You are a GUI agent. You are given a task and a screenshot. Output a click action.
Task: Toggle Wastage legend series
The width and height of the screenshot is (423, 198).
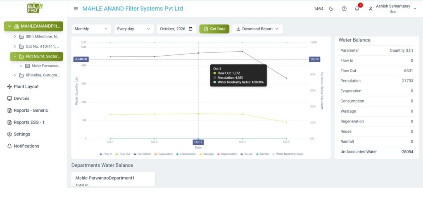pyautogui.click(x=207, y=154)
